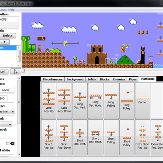Pick the Long Pulley platform
Image resolution: width=163 pixels, height=163 pixels.
click(127, 101)
